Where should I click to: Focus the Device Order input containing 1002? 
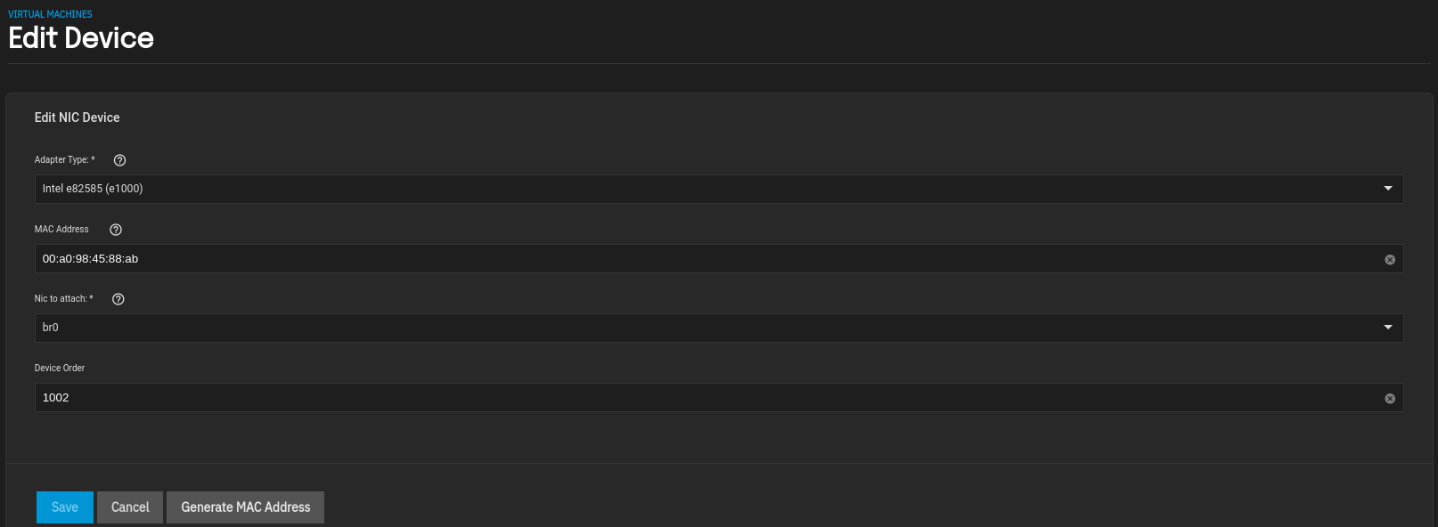[708, 398]
